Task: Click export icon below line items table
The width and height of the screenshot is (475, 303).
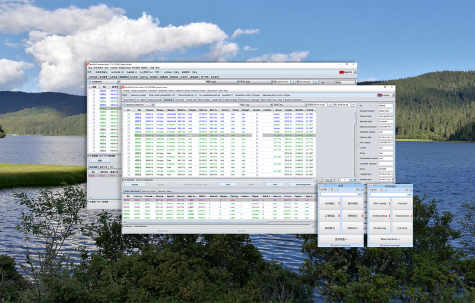Action: pos(314,226)
